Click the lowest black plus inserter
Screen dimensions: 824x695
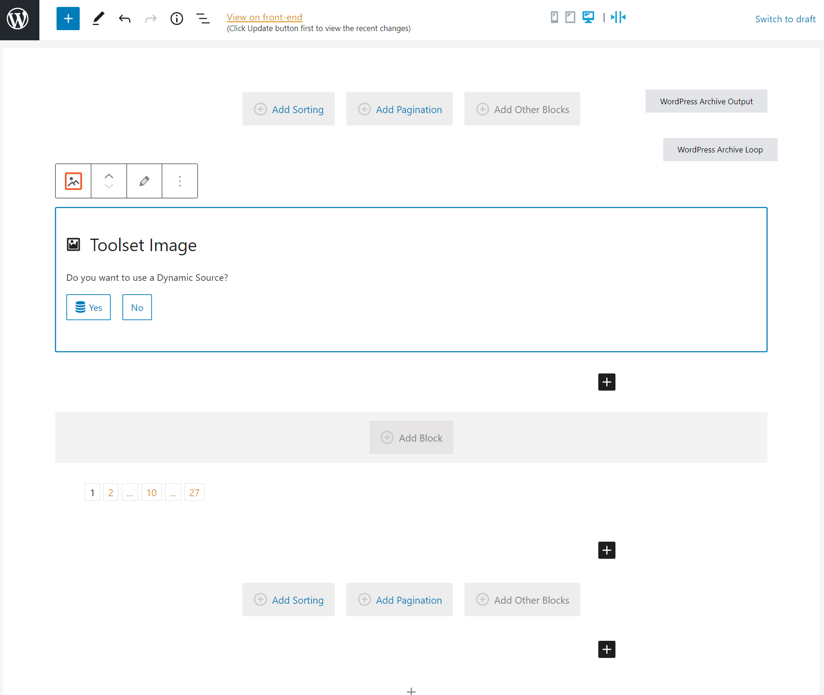coord(607,649)
